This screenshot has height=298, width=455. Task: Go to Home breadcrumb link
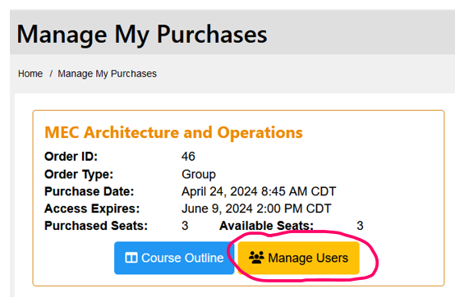click(30, 74)
